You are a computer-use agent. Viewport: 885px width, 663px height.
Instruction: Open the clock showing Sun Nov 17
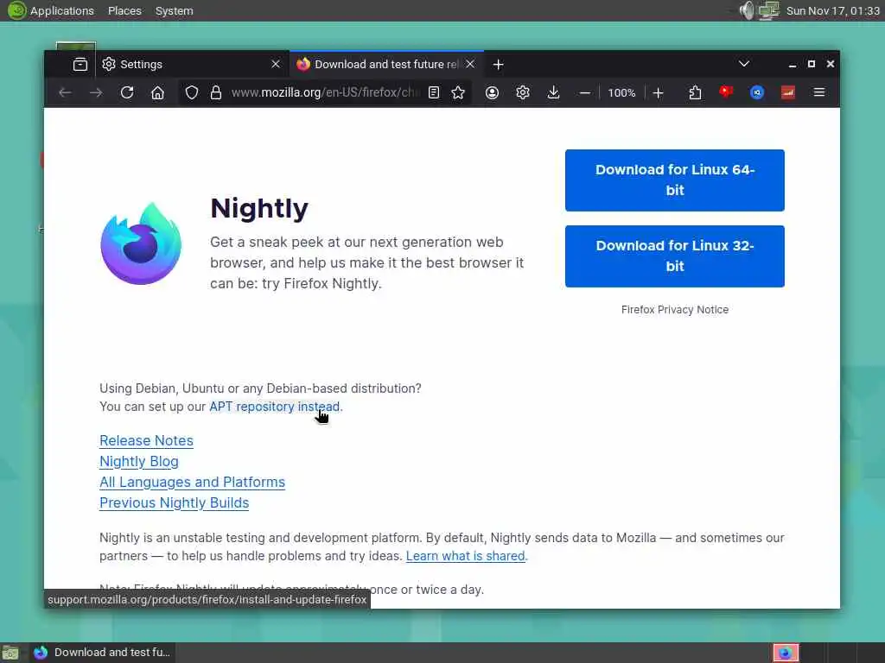[x=832, y=10]
